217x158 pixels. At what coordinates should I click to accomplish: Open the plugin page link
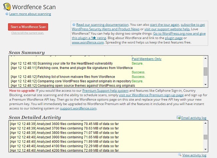coord(174,38)
